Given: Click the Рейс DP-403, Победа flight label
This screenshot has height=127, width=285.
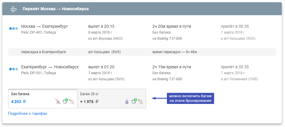Looking at the screenshot, I should point(39,32).
